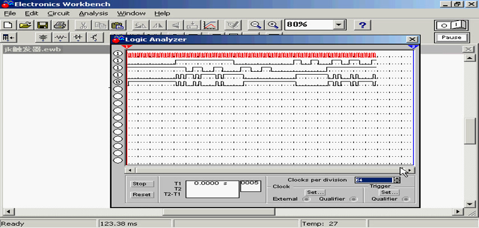
Task: Print the circuit with printer icon
Action: point(59,25)
